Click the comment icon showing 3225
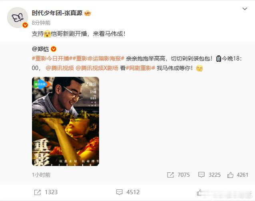Viewport: 255px width, 201px height. 201,175
